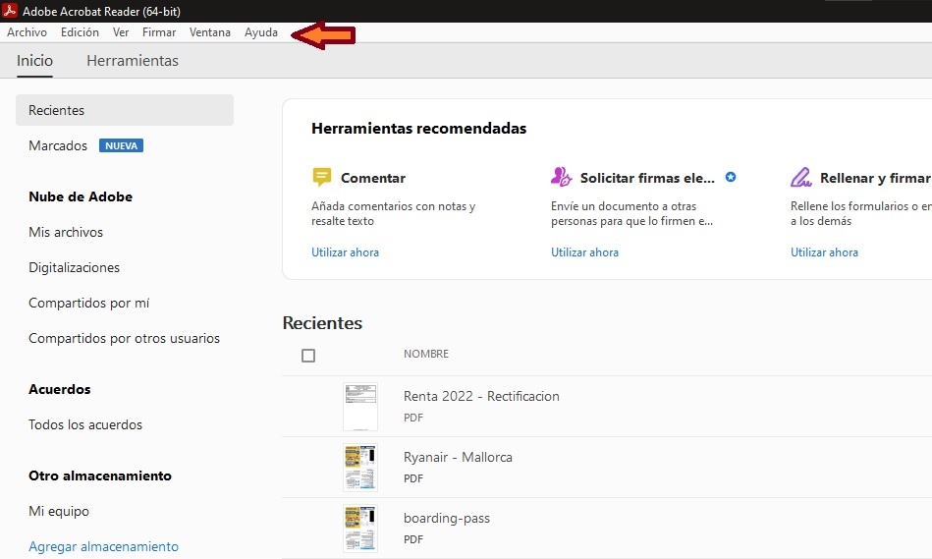The image size is (932, 559).
Task: Click the Ryanair - Mallorca PDF thumbnail
Action: coord(360,468)
